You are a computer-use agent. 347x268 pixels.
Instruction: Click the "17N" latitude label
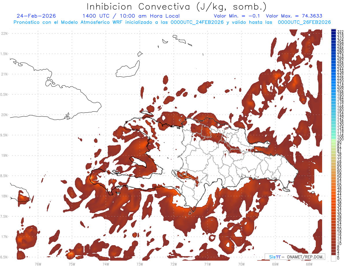pos(4,237)
